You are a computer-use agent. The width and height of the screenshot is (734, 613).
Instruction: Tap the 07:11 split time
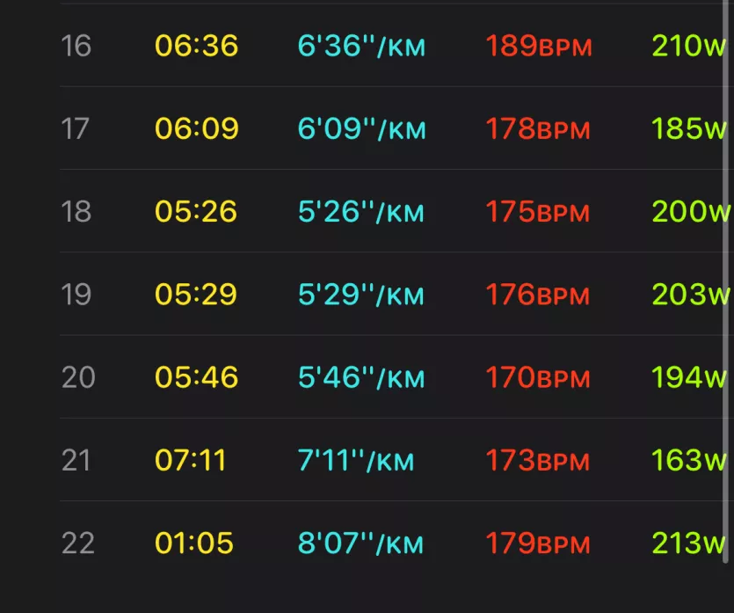coord(190,460)
